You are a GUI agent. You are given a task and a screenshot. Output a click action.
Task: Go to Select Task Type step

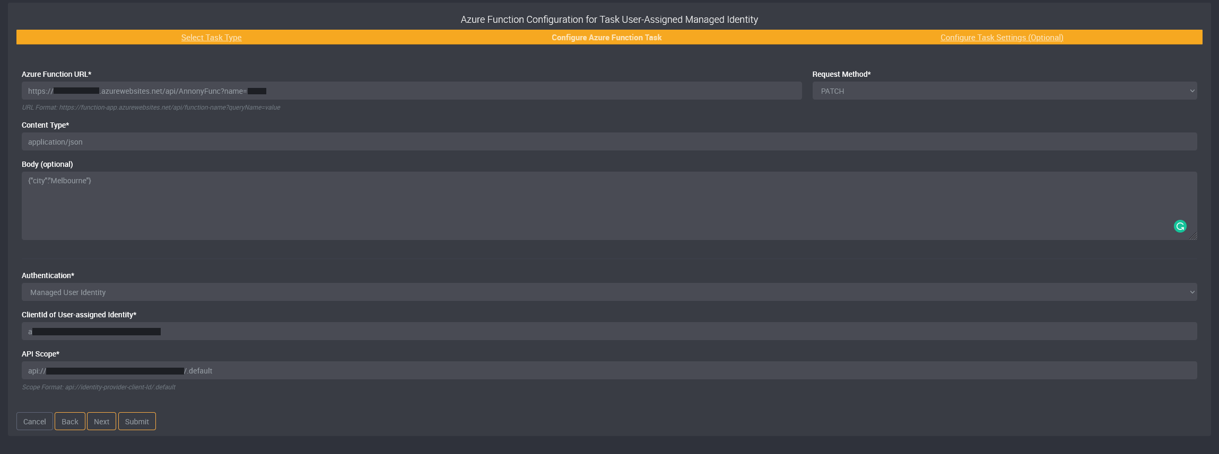coord(211,37)
